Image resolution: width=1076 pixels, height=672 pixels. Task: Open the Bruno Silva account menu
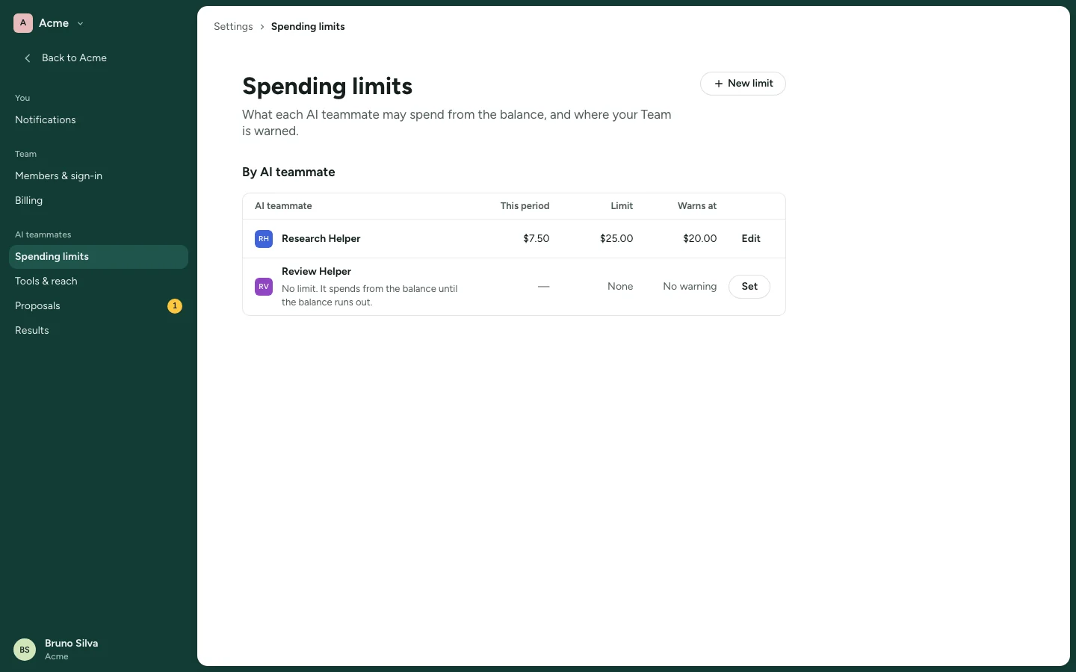pyautogui.click(x=99, y=650)
